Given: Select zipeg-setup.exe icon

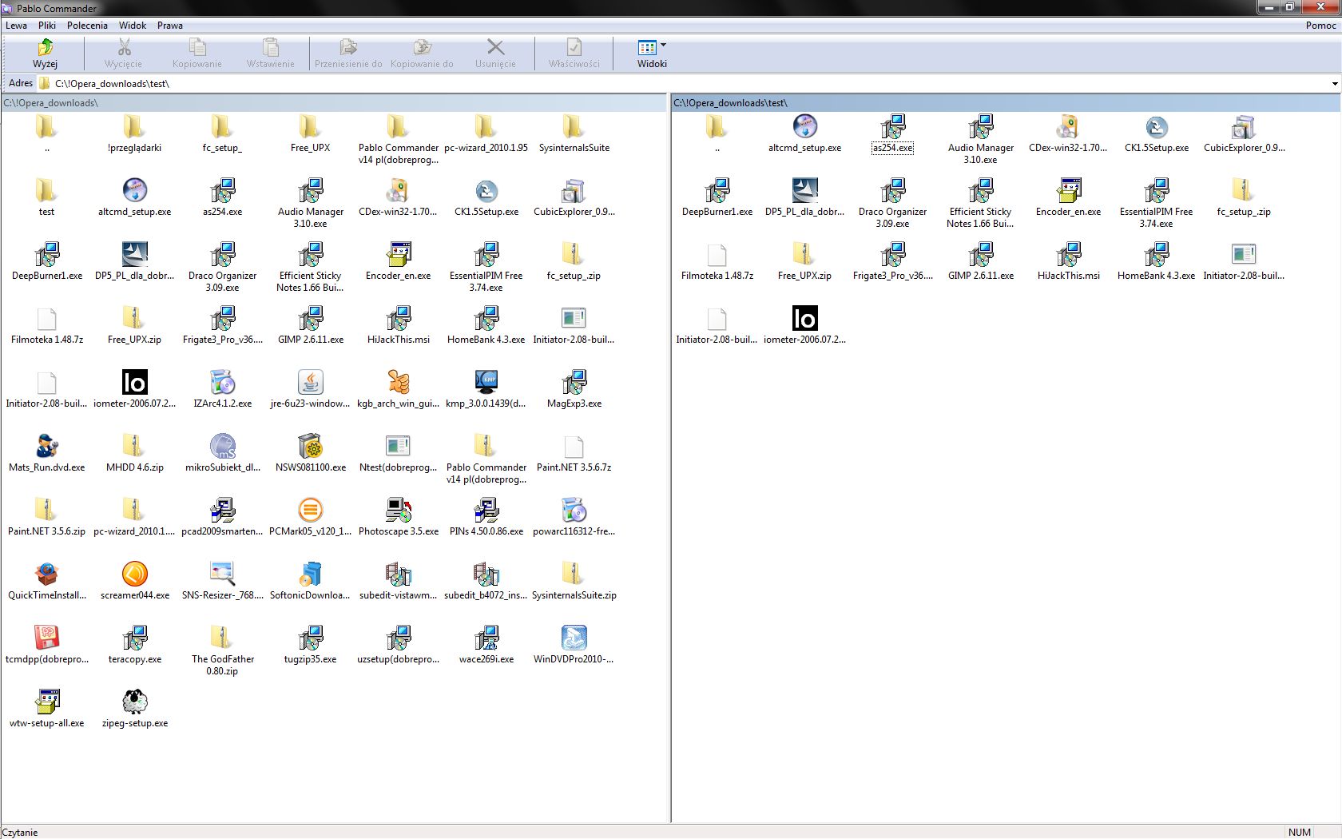Looking at the screenshot, I should (134, 702).
